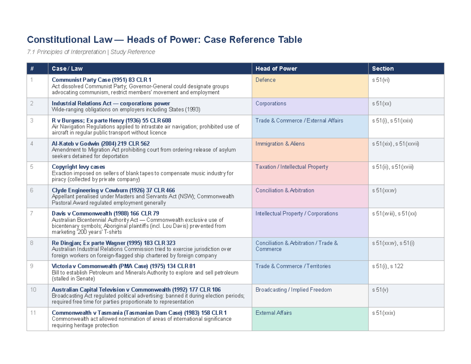Screen dimensions: 471x364
Task: Select 'Industrial Relations Act — corporations power'
Action: point(111,103)
